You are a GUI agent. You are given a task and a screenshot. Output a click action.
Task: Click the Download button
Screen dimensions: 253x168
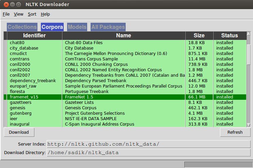click(x=19, y=132)
